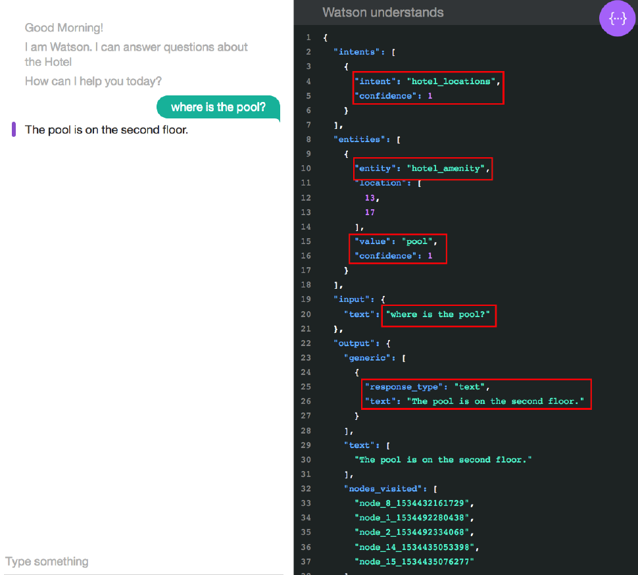The image size is (638, 575).
Task: Click the "generic" key on line 23
Action: tap(367, 358)
